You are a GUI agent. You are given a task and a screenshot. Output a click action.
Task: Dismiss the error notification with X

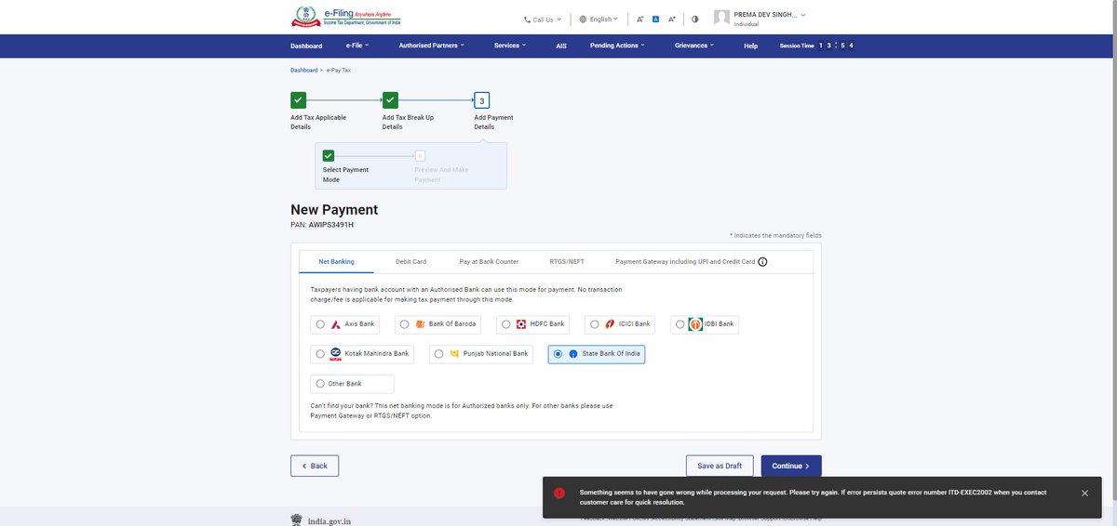1084,493
